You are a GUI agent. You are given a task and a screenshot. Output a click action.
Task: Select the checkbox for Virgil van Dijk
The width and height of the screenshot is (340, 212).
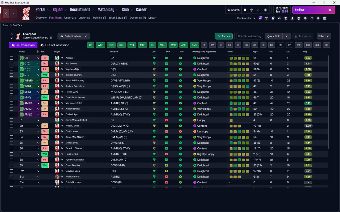click(11, 69)
